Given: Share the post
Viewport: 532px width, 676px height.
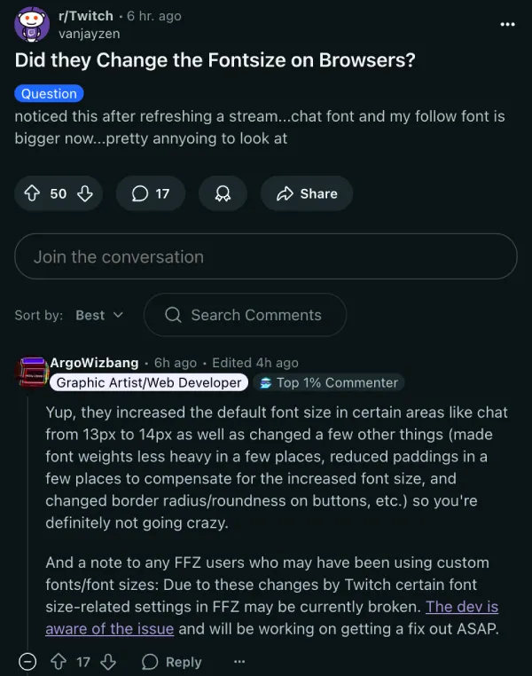Looking at the screenshot, I should [307, 193].
